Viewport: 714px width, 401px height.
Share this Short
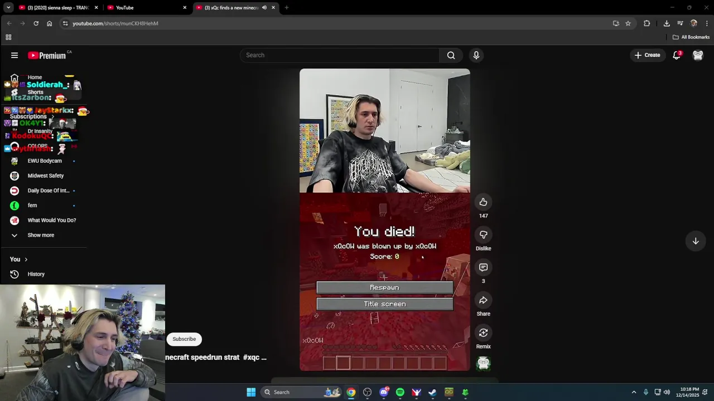pyautogui.click(x=483, y=300)
